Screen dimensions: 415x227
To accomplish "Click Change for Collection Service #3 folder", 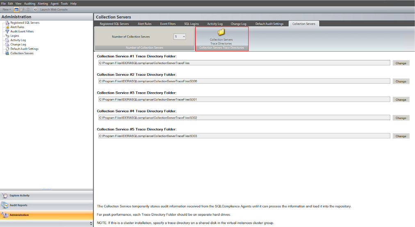I will [x=401, y=100].
